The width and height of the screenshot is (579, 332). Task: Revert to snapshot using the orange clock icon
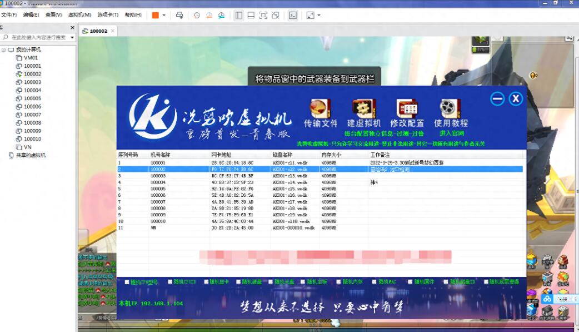pyautogui.click(x=209, y=15)
